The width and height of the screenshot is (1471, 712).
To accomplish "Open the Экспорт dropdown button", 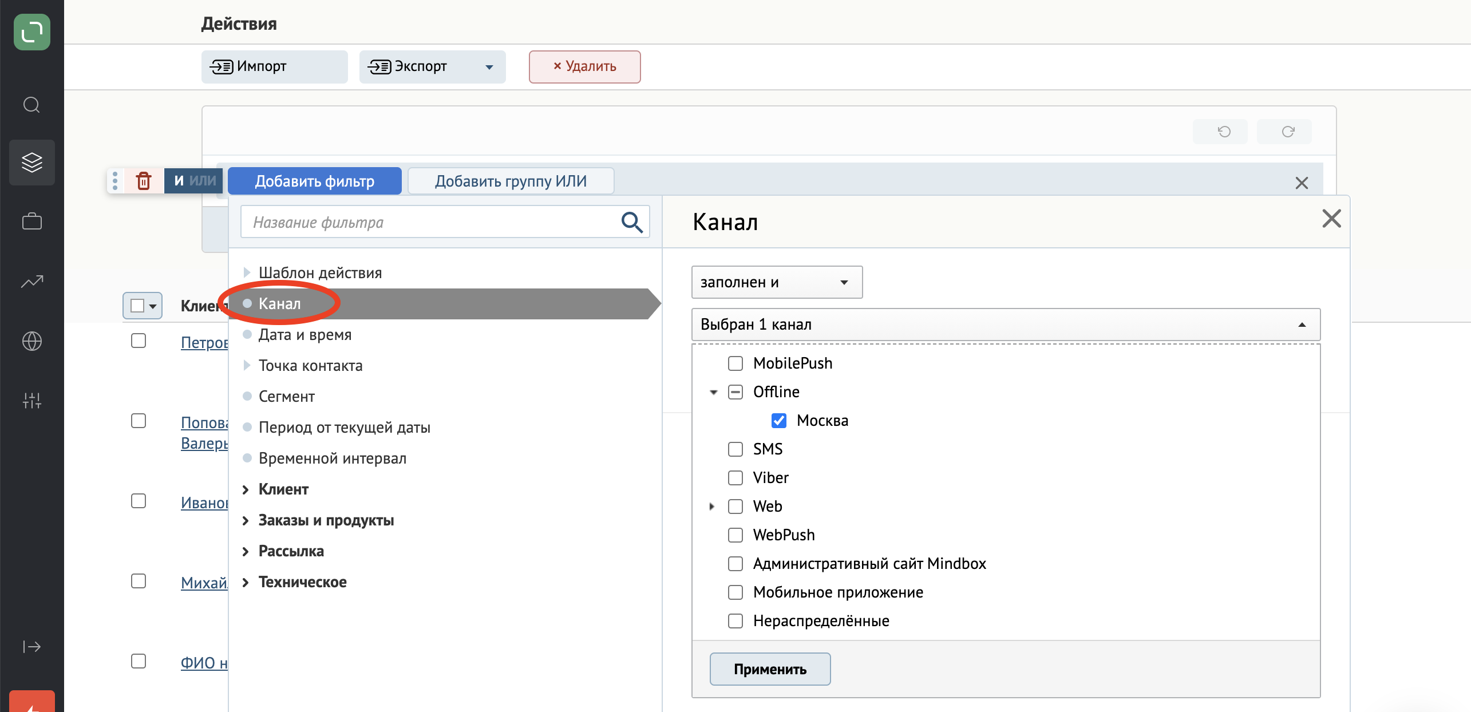I will 432,67.
